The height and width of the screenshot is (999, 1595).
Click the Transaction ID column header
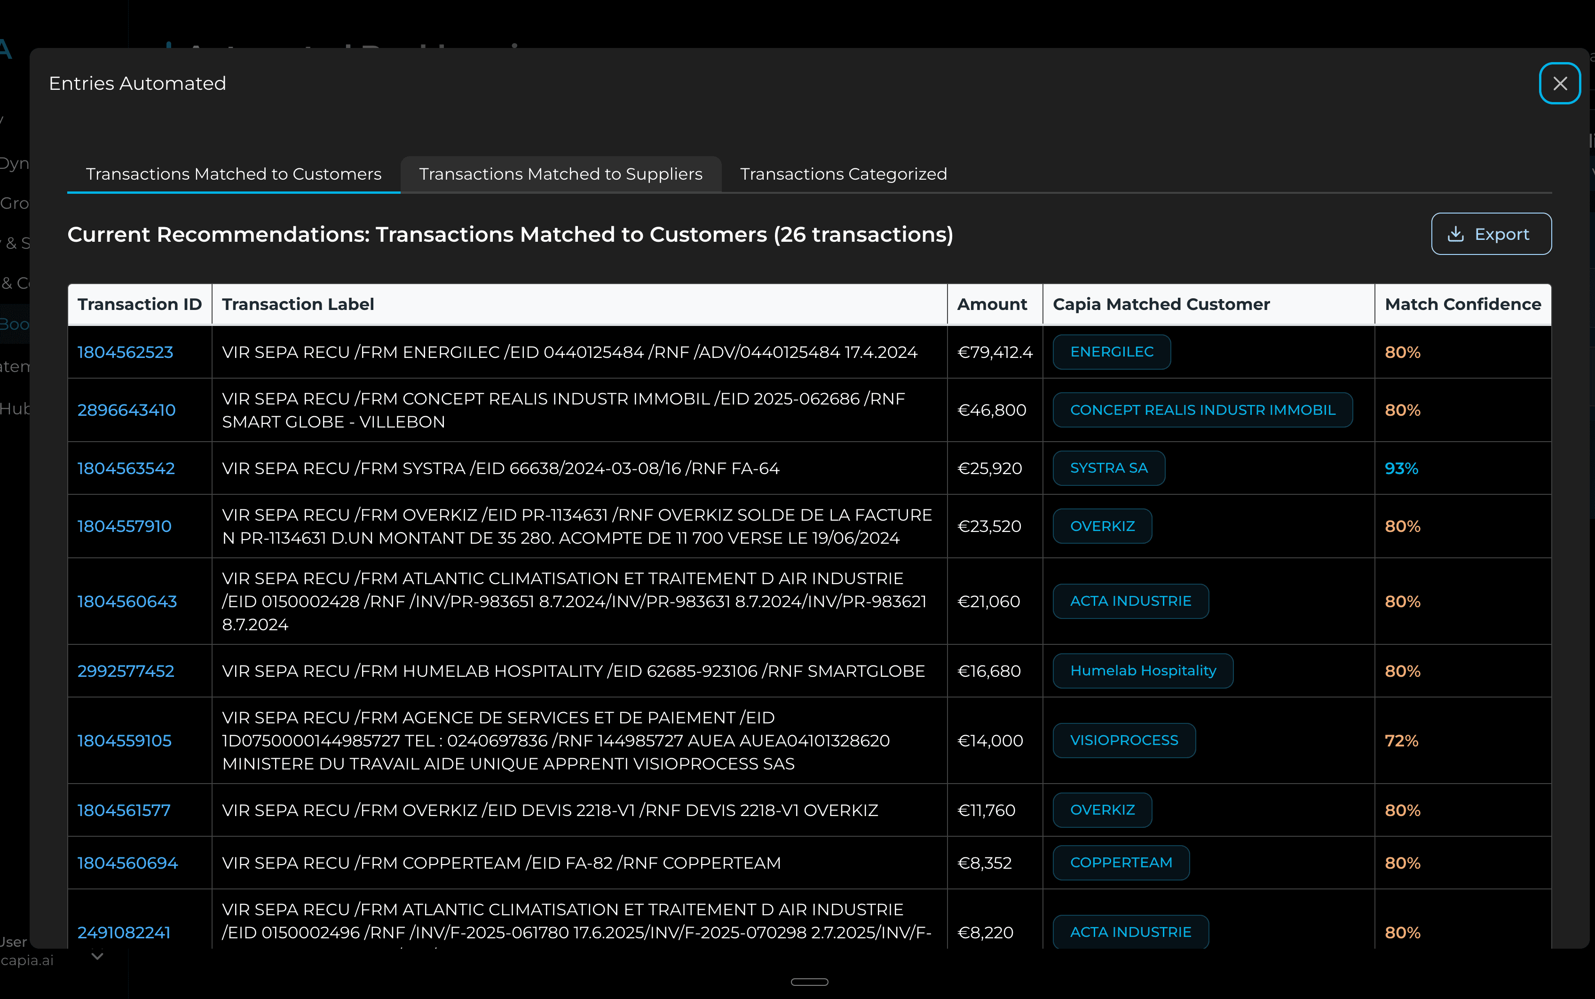tap(139, 305)
